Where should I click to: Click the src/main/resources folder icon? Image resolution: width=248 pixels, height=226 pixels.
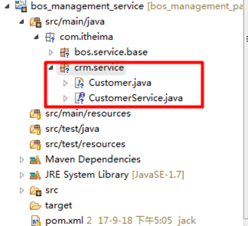pyautogui.click(x=36, y=114)
